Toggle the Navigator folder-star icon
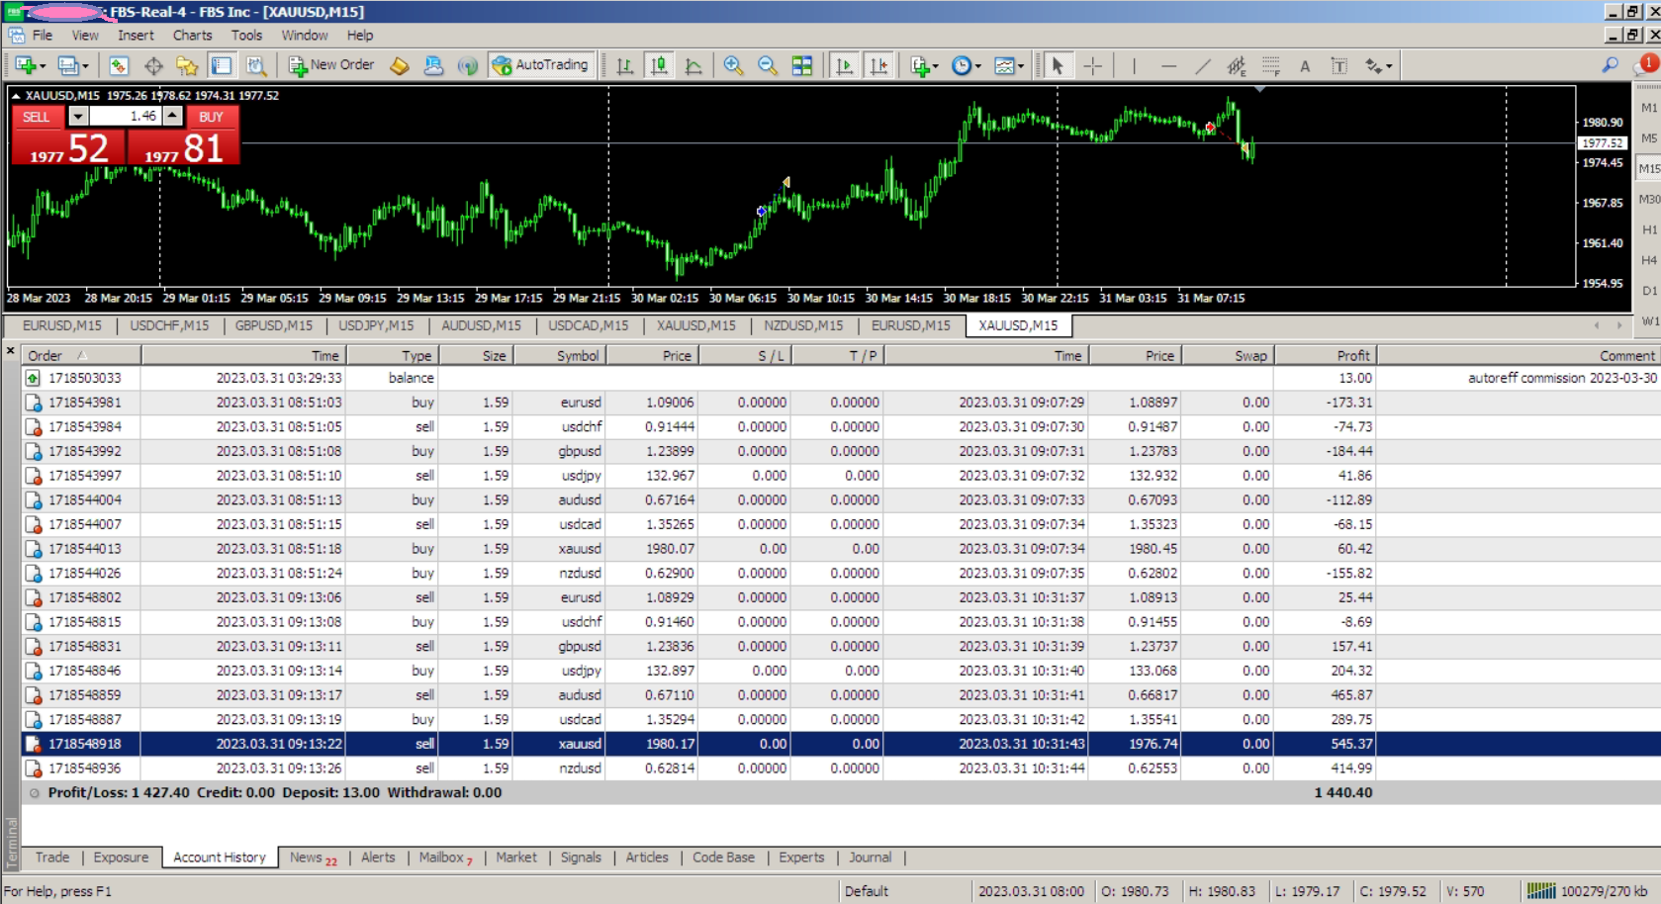The image size is (1661, 904). [x=187, y=65]
